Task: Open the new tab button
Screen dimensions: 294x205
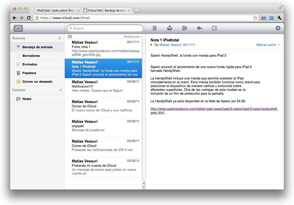Action: click(137, 10)
